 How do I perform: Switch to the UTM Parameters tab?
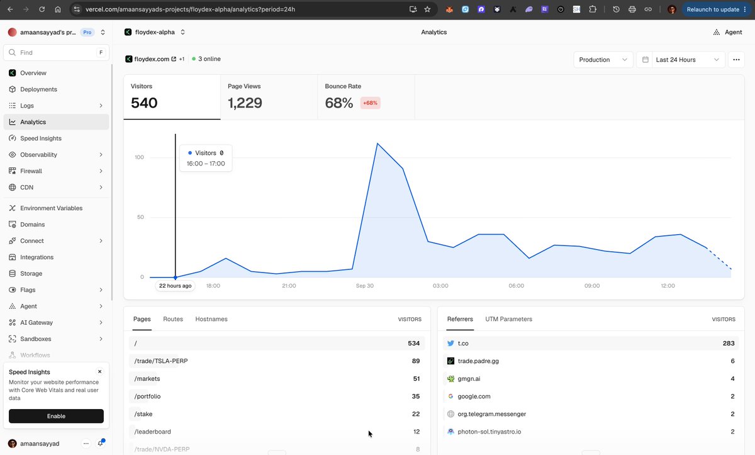coord(508,319)
